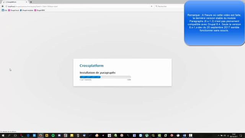This screenshot has height=138, width=245.
Task: Launch Microsoft Edge from the taskbar
Action: [28, 135]
